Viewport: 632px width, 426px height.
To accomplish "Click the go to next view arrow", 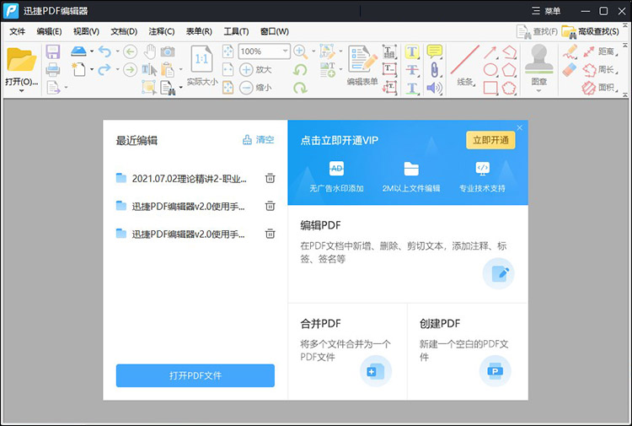I will coord(130,70).
